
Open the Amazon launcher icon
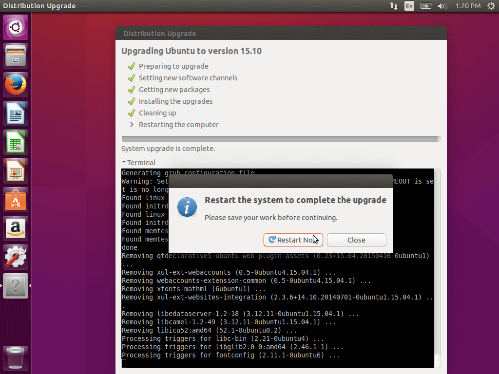coord(16,228)
